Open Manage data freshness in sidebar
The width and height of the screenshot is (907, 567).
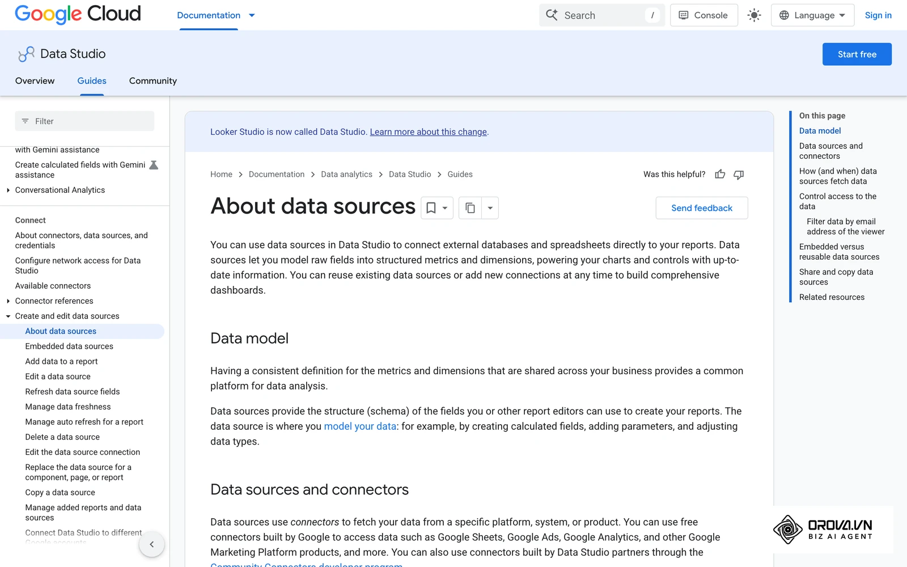point(68,407)
